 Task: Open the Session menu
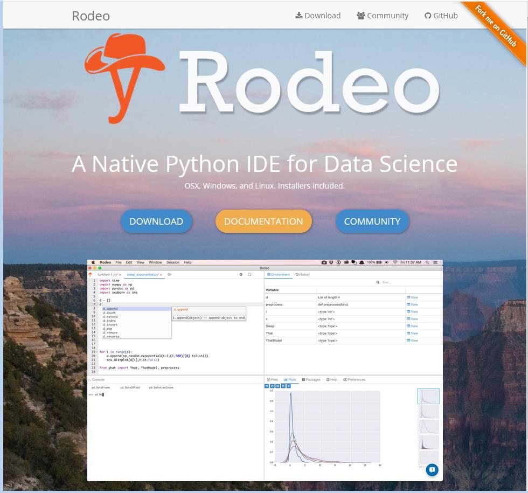(173, 262)
